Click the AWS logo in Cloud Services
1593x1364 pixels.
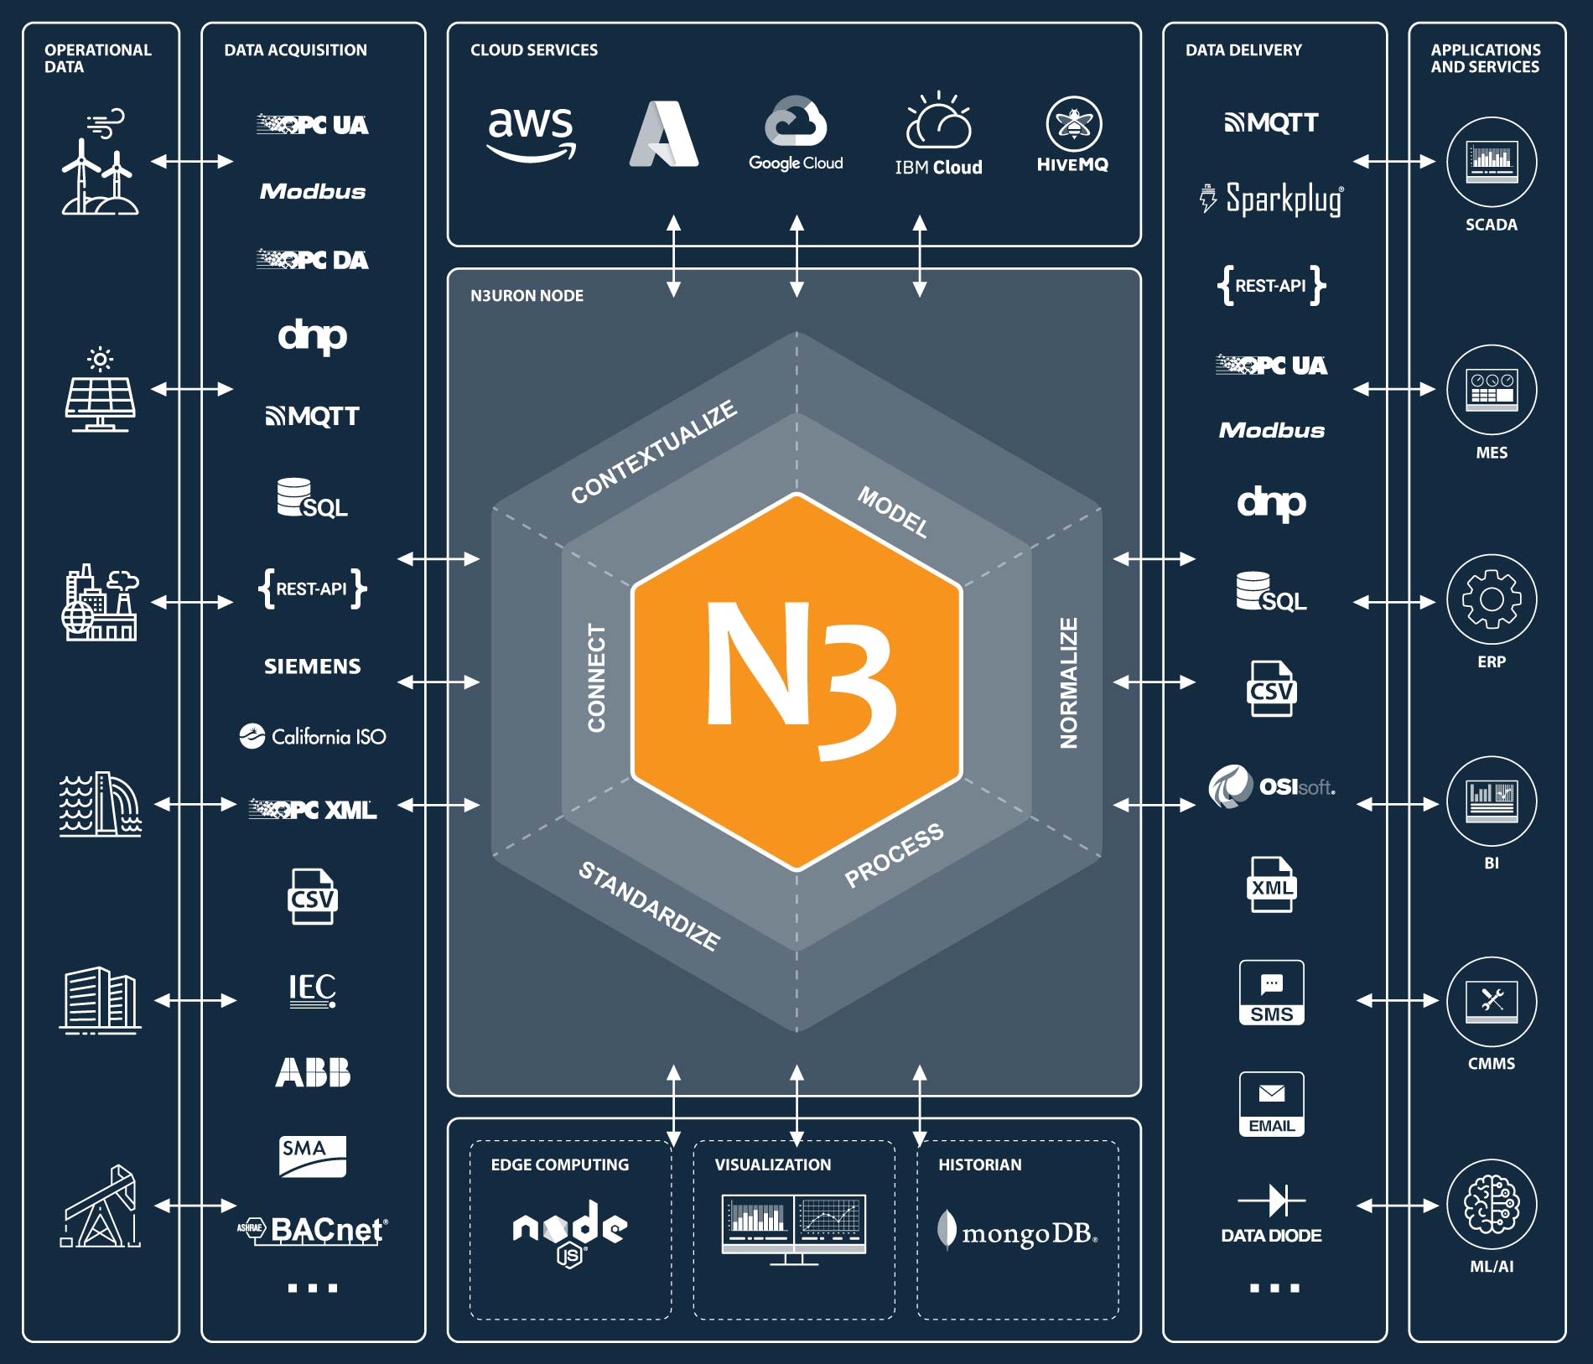(532, 134)
